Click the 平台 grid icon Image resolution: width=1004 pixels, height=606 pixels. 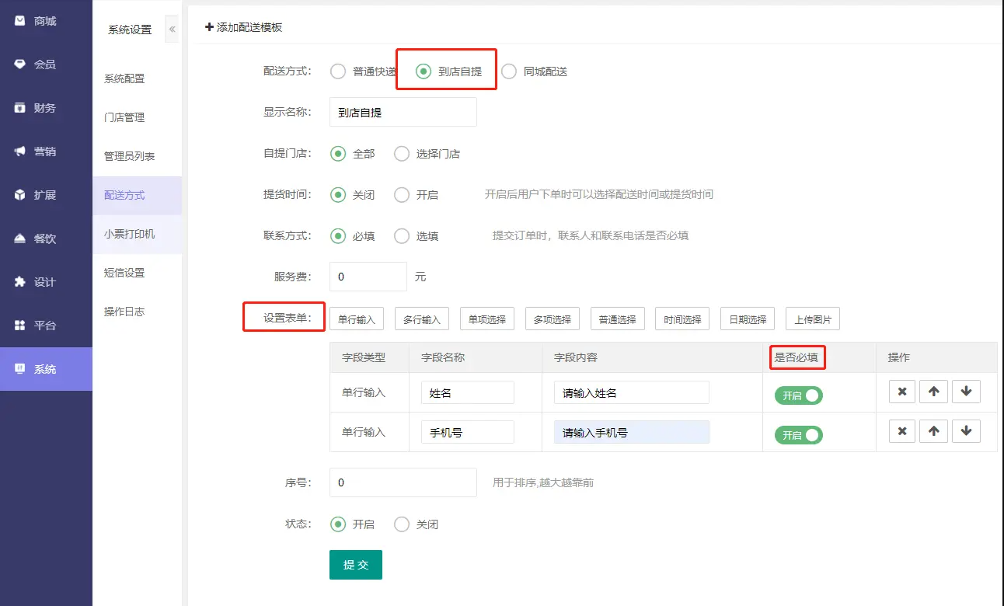pyautogui.click(x=20, y=326)
